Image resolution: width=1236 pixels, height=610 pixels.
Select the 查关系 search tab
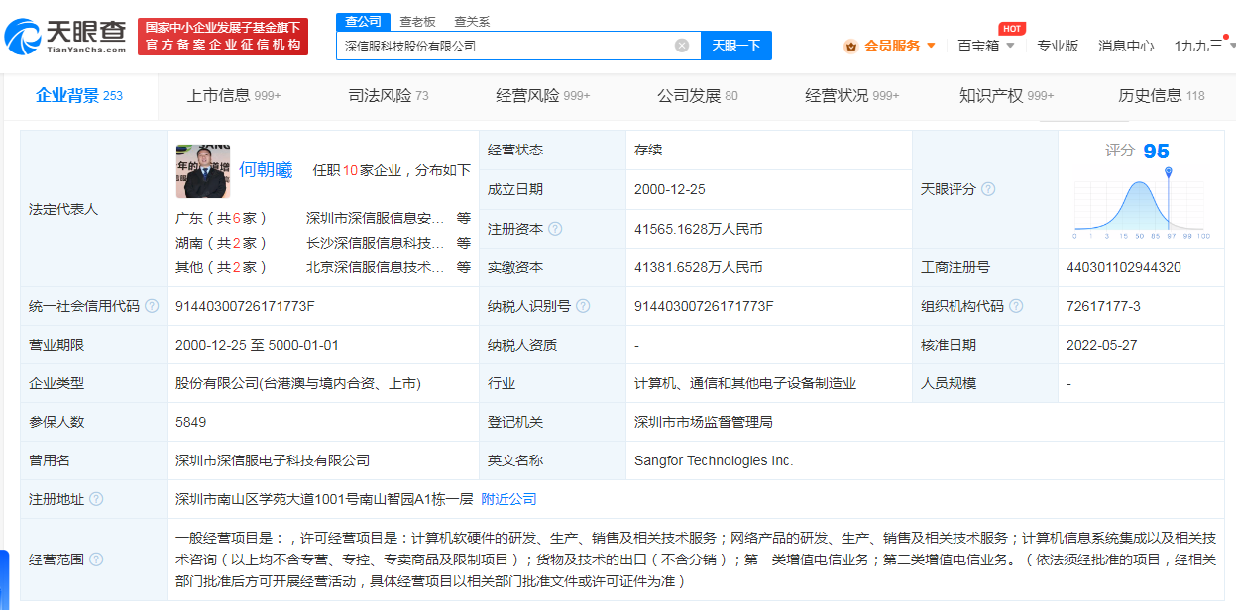pos(472,21)
